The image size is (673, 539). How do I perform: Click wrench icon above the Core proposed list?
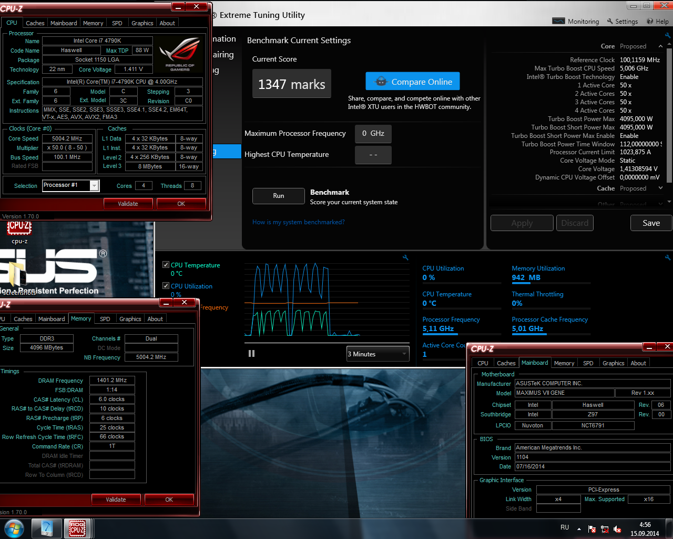coord(668,36)
